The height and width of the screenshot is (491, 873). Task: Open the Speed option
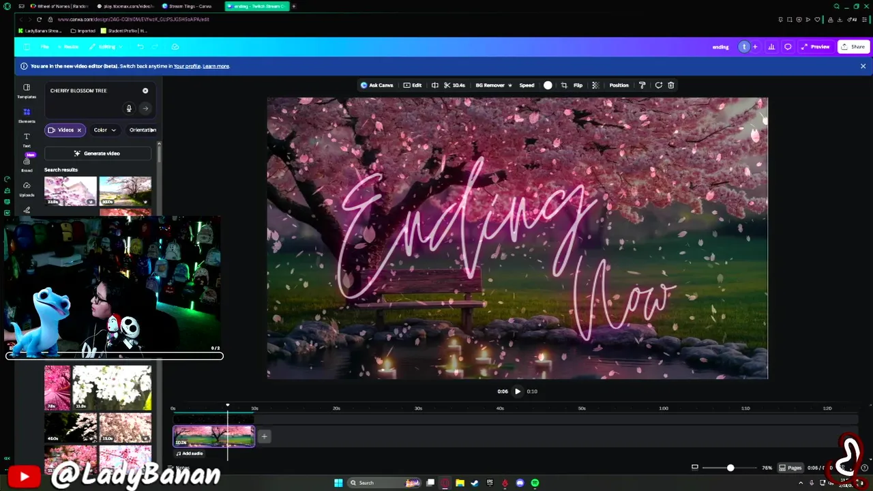pyautogui.click(x=527, y=85)
